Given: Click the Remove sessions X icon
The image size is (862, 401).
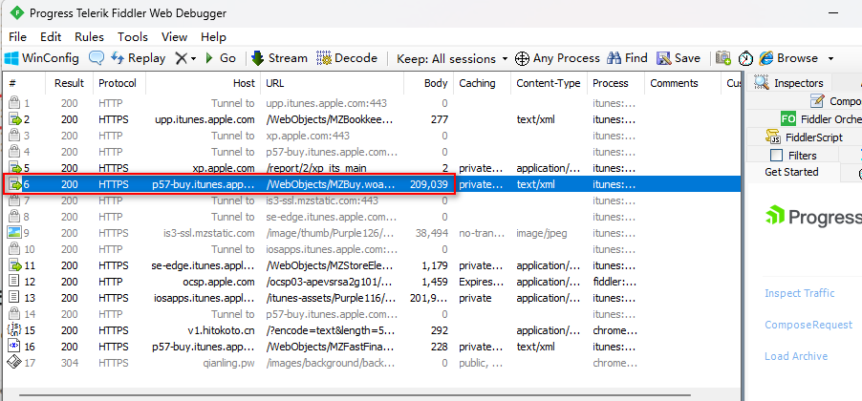Looking at the screenshot, I should 181,58.
